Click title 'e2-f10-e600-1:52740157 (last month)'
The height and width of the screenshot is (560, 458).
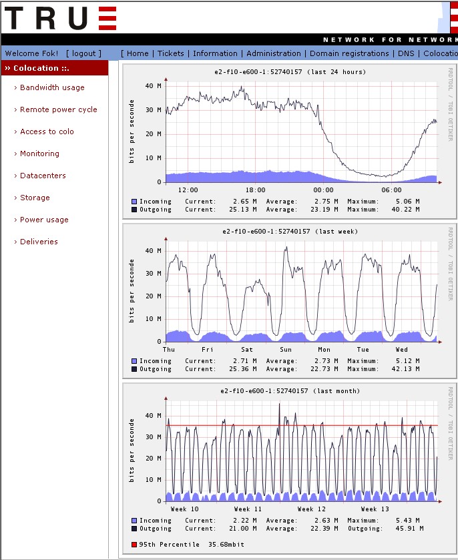290,391
